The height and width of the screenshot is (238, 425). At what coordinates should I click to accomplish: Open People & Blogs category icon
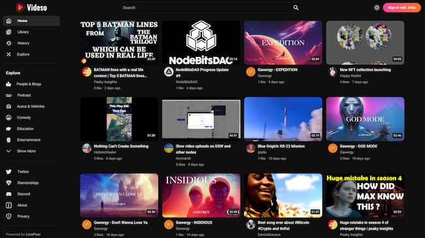tap(8, 84)
